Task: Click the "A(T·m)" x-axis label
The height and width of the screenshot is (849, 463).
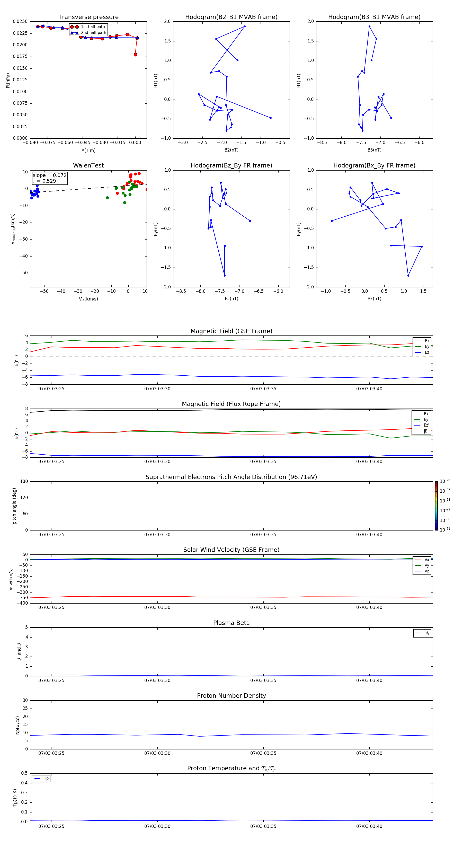Action: tap(88, 150)
